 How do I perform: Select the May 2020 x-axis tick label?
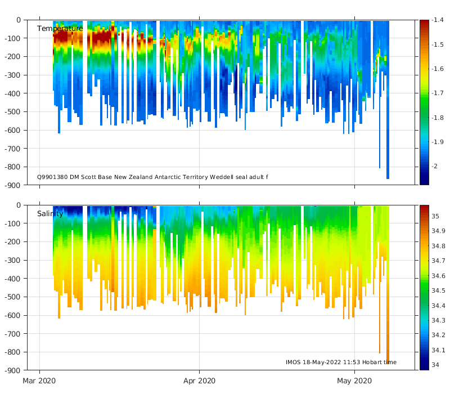[354, 381]
